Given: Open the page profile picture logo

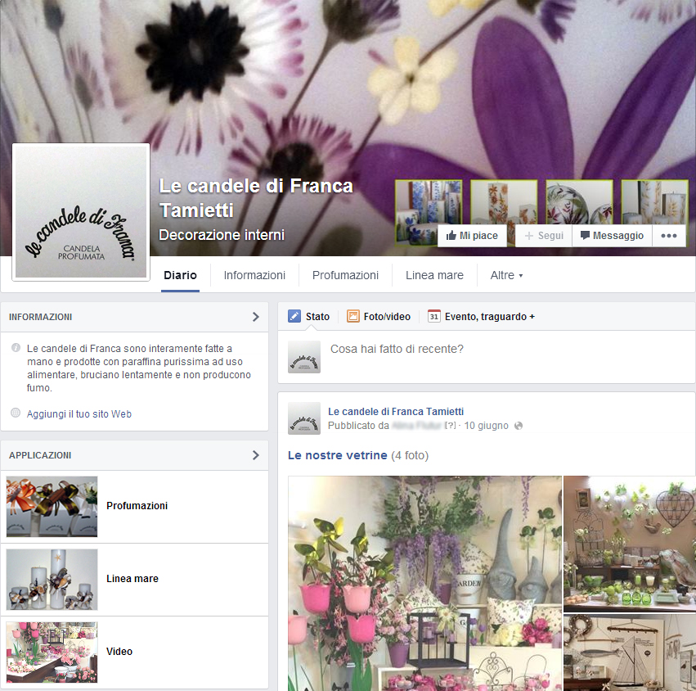Looking at the screenshot, I should click(81, 212).
